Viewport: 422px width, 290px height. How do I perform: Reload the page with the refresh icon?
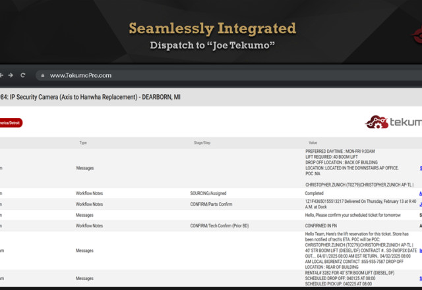[x=23, y=75]
